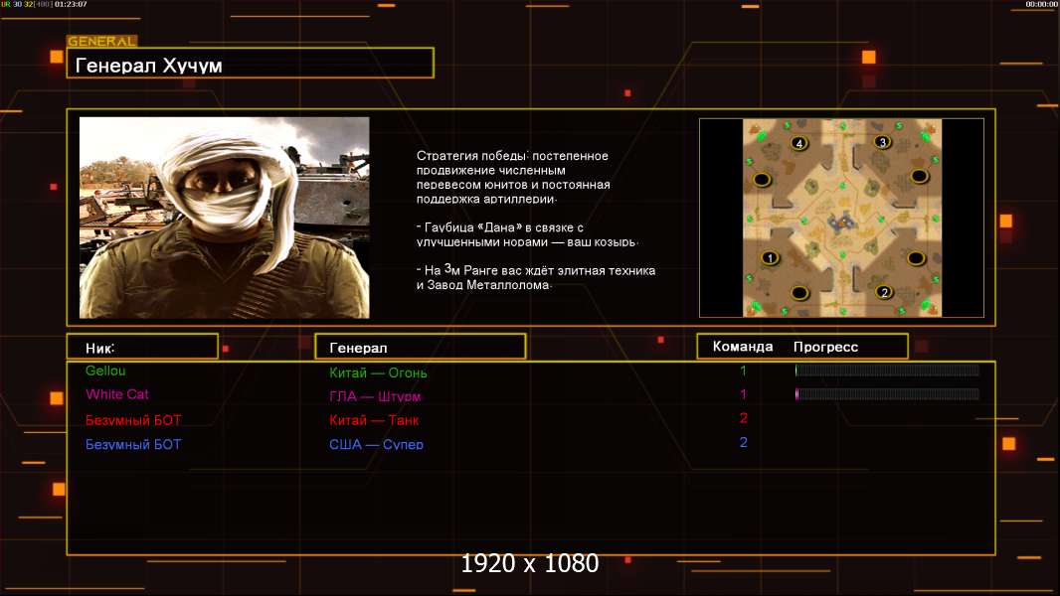Select empty start slot nearest marker 4

(x=762, y=179)
